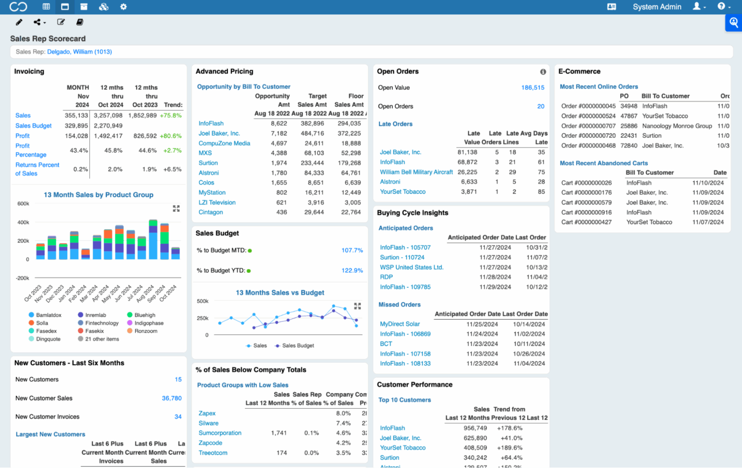Select the window panel icon in top navigation
The image size is (742, 468).
(65, 7)
